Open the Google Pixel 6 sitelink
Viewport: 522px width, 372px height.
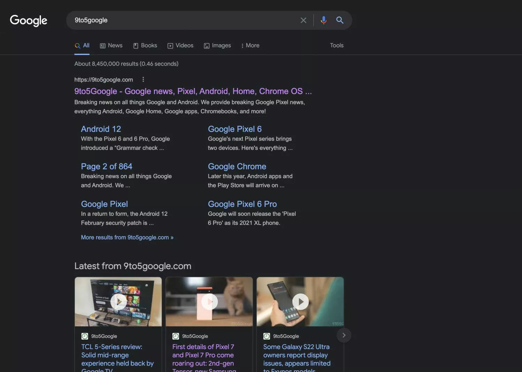[x=235, y=129]
